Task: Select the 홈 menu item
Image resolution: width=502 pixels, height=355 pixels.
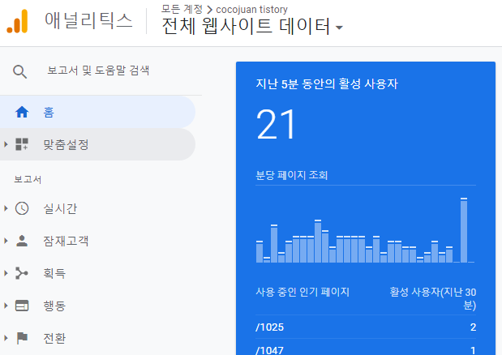Action: click(97, 113)
